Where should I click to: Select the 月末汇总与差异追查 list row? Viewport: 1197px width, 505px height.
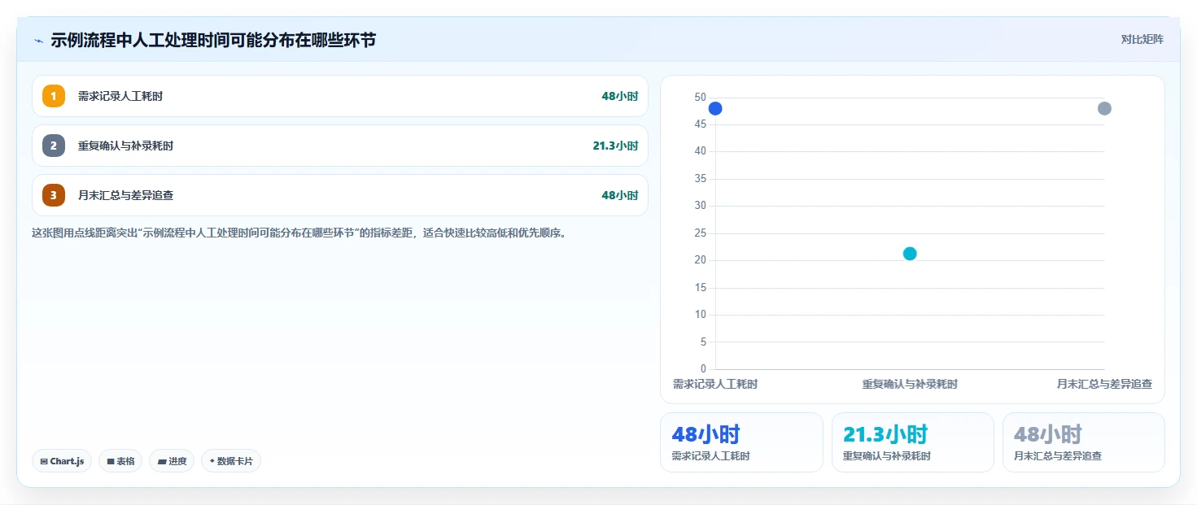pyautogui.click(x=340, y=195)
